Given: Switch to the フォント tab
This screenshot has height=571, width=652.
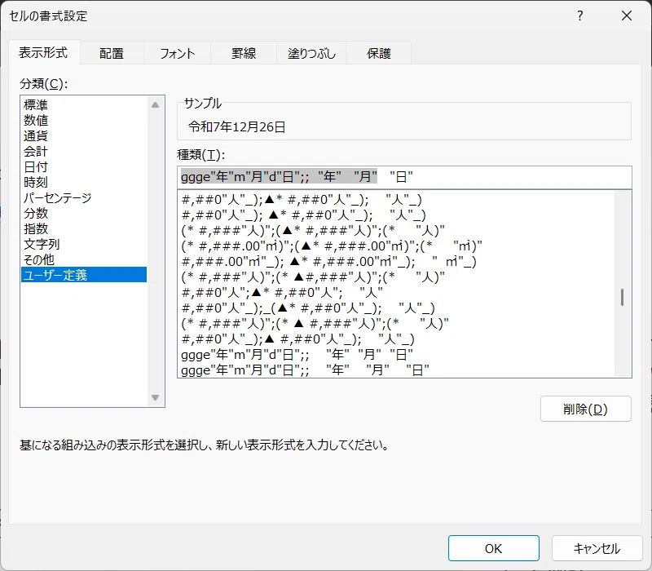Looking at the screenshot, I should click(178, 53).
